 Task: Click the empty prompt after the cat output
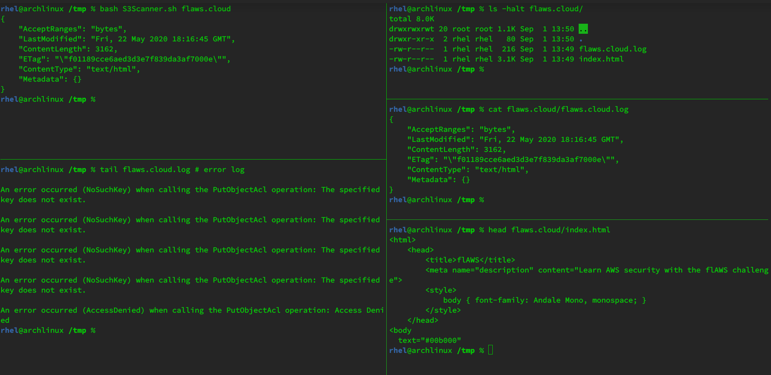436,200
